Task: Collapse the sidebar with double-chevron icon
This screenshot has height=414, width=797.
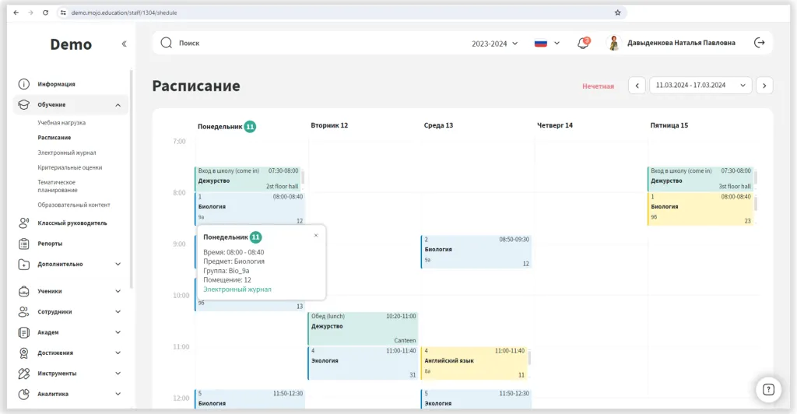Action: [124, 44]
